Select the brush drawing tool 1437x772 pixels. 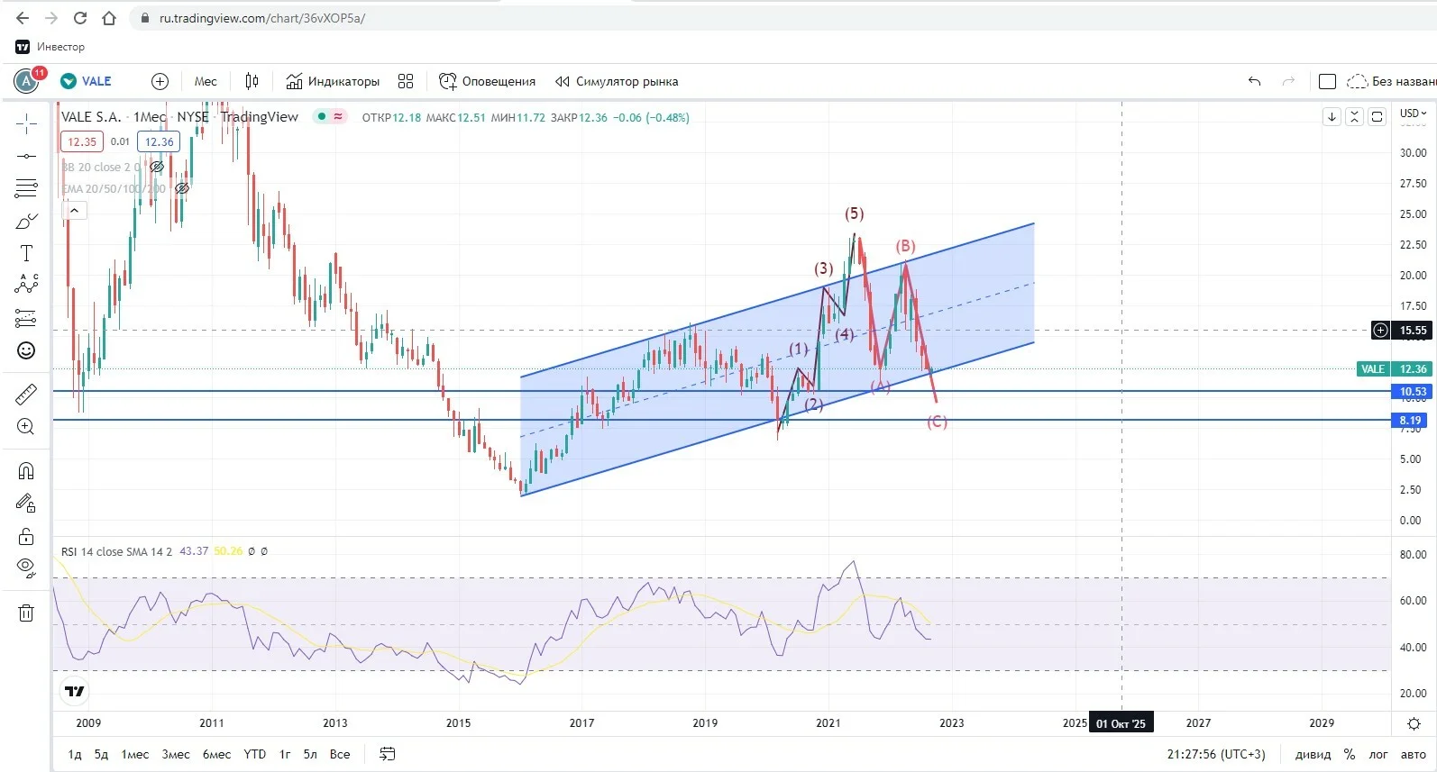coord(26,221)
